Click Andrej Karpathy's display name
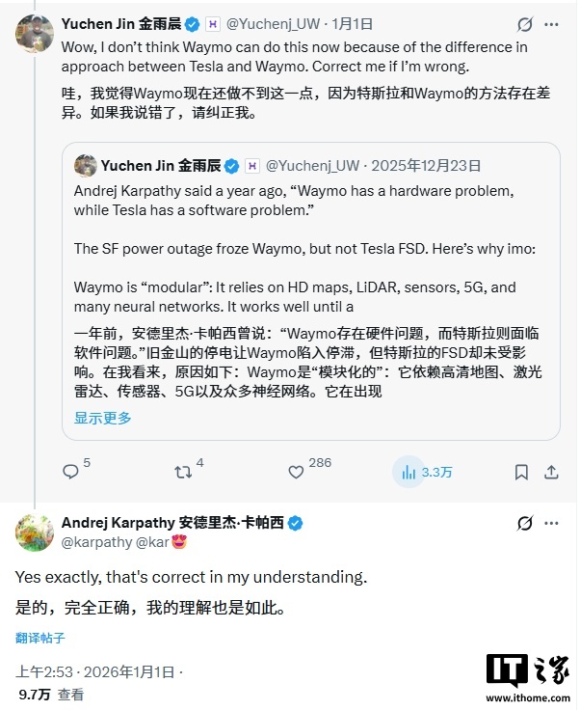The height and width of the screenshot is (710, 580). [173, 523]
